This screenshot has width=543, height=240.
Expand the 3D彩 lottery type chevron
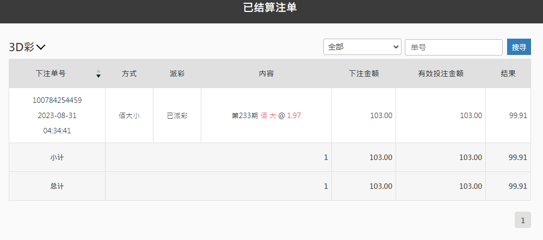point(41,47)
